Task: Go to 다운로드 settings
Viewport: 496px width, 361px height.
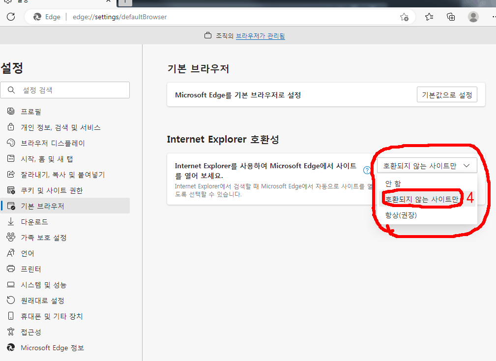Action: click(65, 221)
